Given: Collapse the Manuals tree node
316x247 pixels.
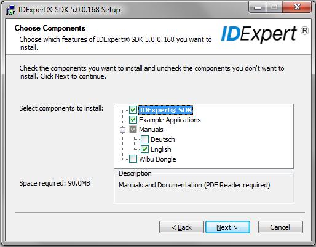Looking at the screenshot, I should pyautogui.click(x=122, y=130).
